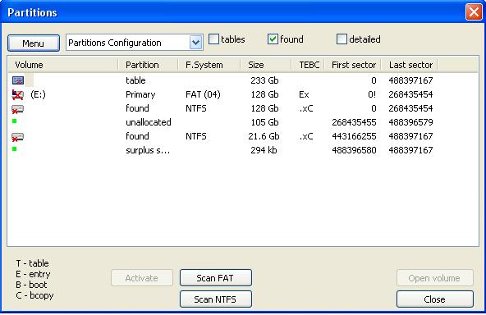486x315 pixels.
Task: Click the 'FAT (04)' file system cell
Action: coord(203,94)
